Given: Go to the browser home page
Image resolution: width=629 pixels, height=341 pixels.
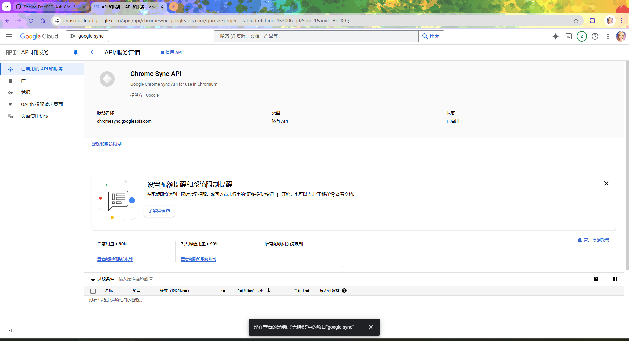Looking at the screenshot, I should click(x=43, y=21).
